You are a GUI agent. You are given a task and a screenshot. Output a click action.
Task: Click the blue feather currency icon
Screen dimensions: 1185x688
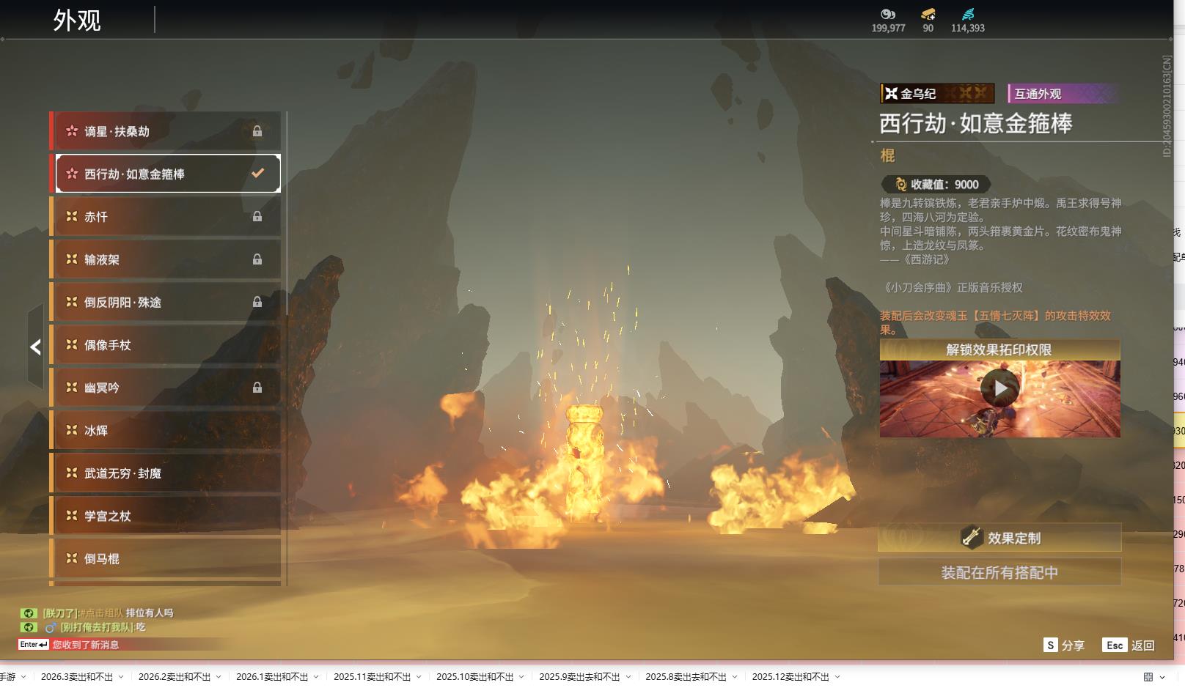click(x=968, y=14)
